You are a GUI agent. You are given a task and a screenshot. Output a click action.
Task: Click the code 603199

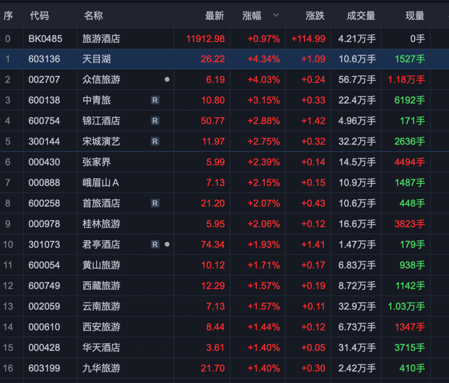coord(44,368)
